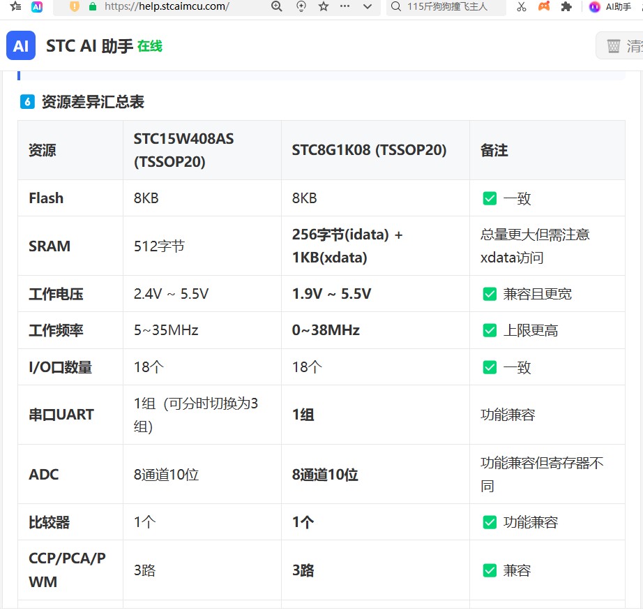Click the lightbulb plus icon in address bar
Screen dimensions: 643x615
click(301, 6)
